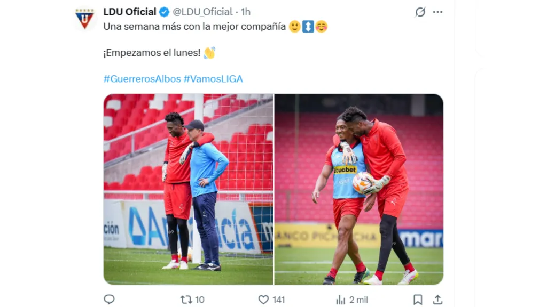Viewport: 547px width, 307px height.
Task: Click the repost count 10
Action: (x=200, y=300)
